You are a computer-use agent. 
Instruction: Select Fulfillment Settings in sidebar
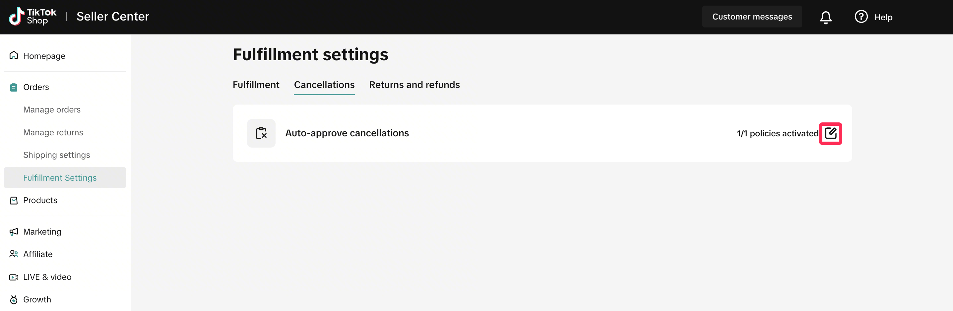coord(60,178)
